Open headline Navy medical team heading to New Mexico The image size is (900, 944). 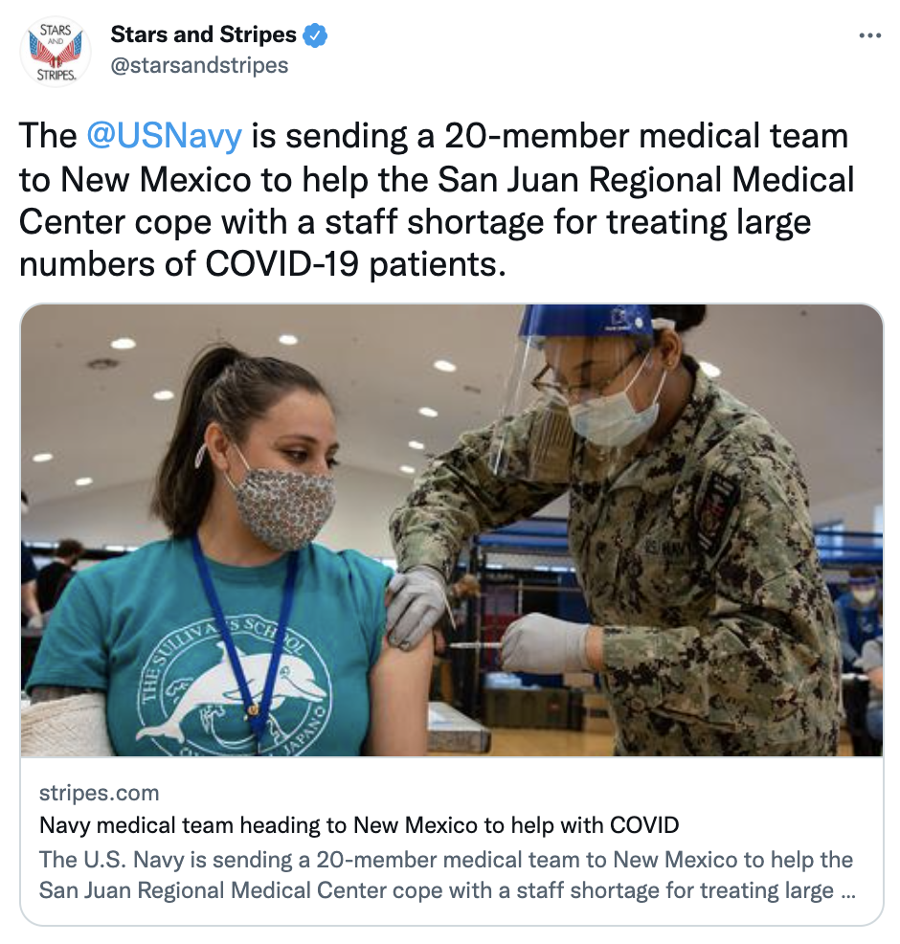(x=359, y=824)
